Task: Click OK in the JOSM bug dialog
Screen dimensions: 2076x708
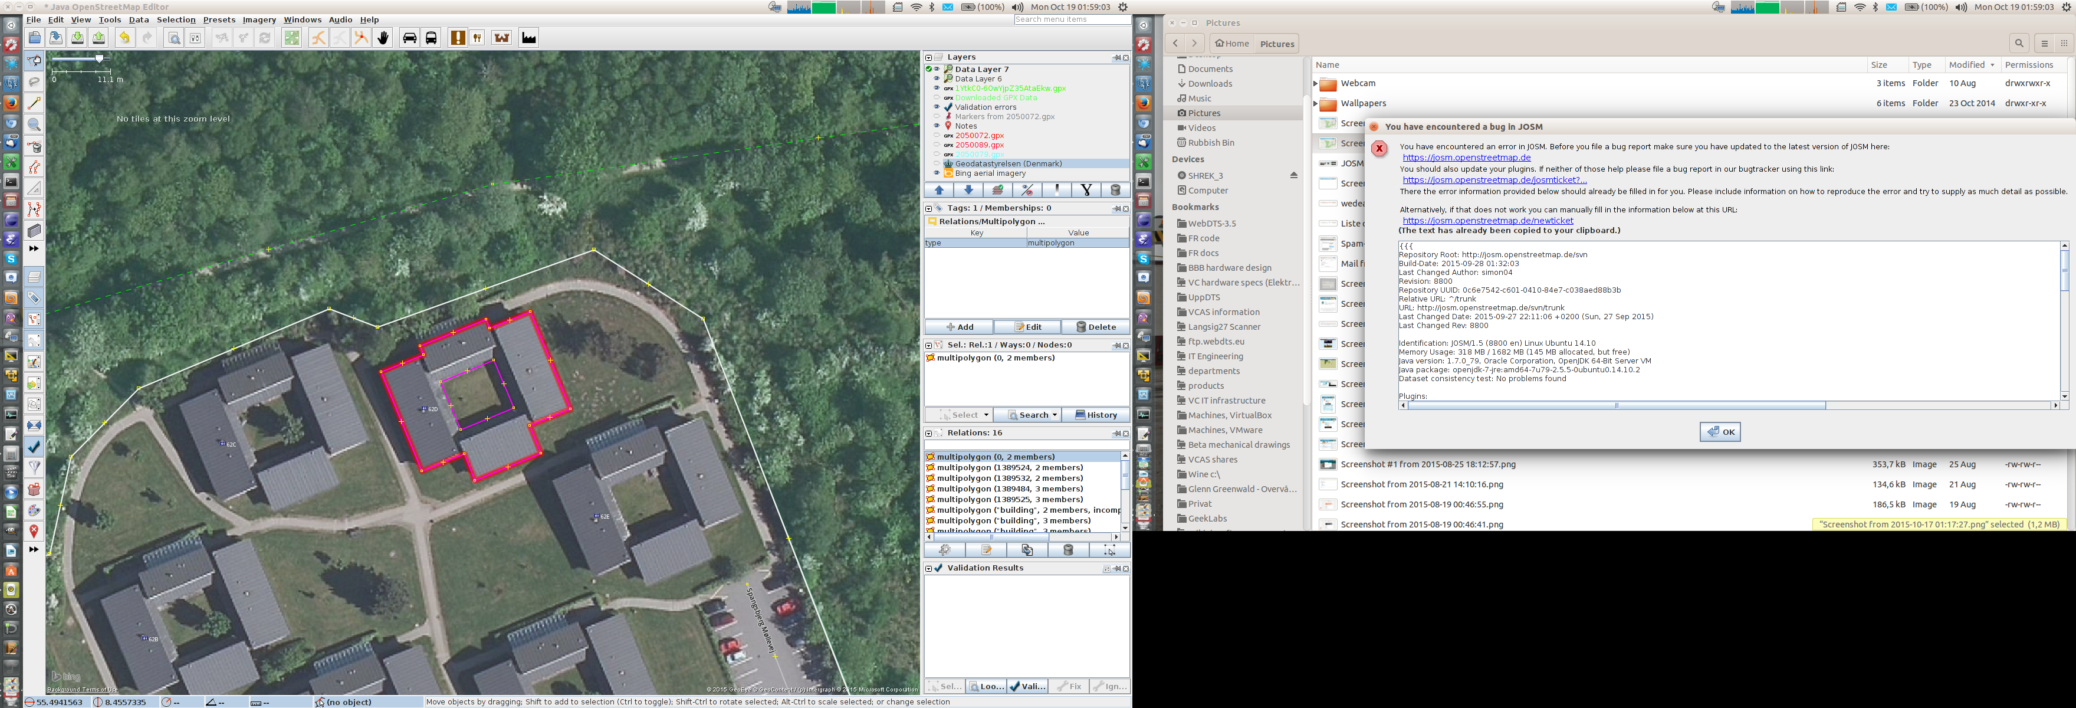Action: 1720,432
